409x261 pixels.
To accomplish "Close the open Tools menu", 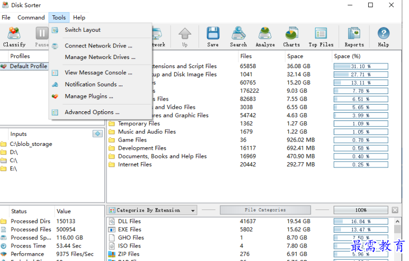I will [x=59, y=17].
